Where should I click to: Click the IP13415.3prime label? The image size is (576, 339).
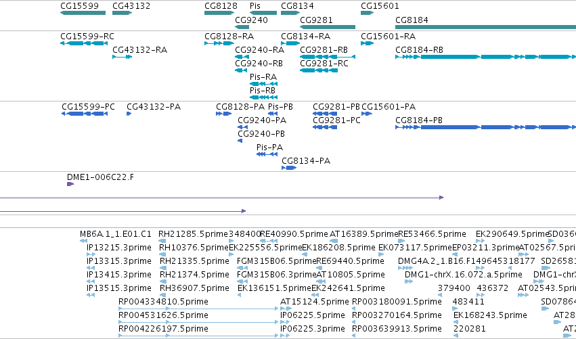tap(118, 275)
